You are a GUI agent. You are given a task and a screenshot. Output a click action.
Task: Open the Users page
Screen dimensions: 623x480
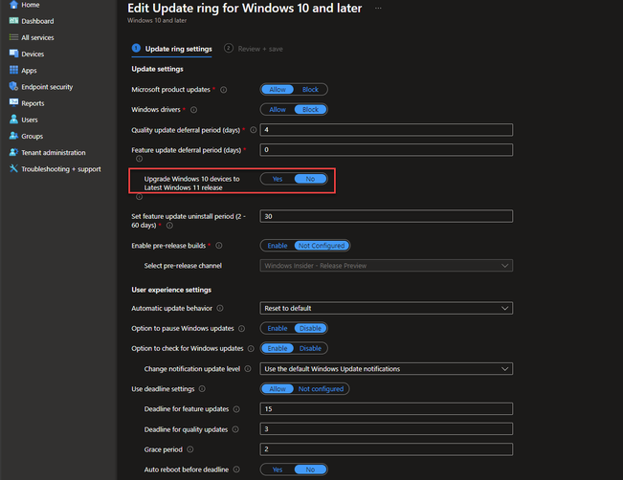[x=30, y=120]
